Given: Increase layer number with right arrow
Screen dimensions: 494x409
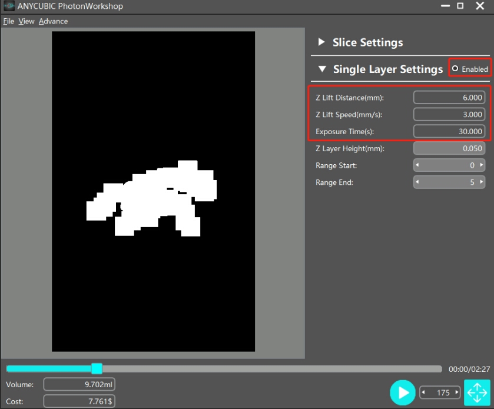Looking at the screenshot, I should click(x=457, y=393).
